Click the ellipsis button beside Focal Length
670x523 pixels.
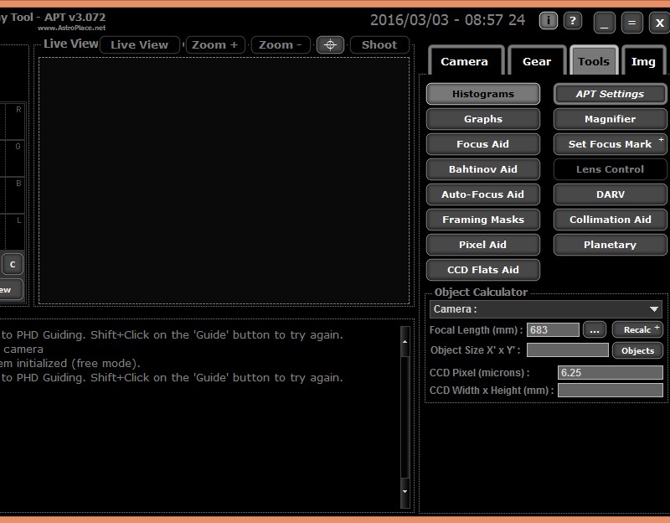click(x=595, y=329)
